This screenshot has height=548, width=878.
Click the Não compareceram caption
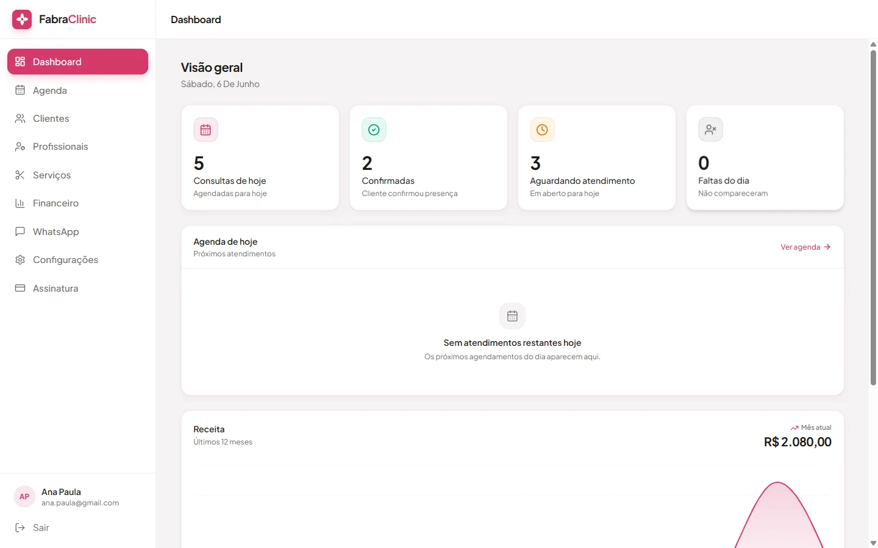point(733,194)
